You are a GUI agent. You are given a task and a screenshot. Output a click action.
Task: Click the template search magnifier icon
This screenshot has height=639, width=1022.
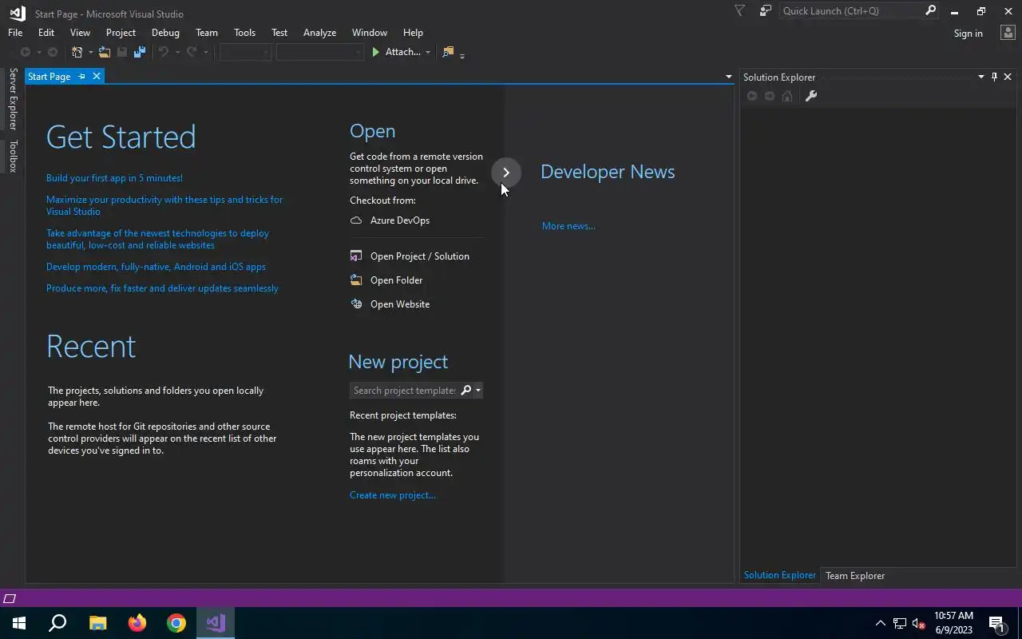(466, 390)
